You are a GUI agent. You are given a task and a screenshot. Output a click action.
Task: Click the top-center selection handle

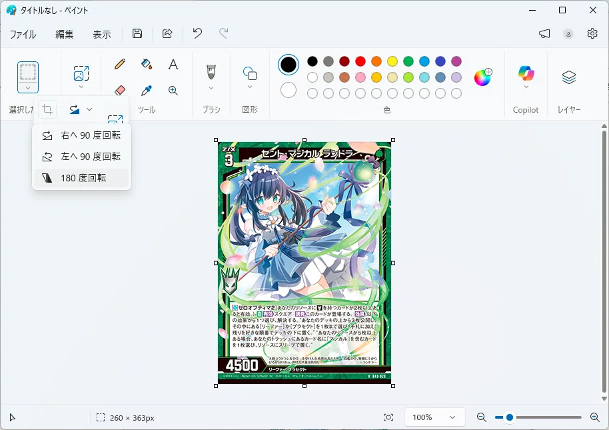tap(304, 140)
